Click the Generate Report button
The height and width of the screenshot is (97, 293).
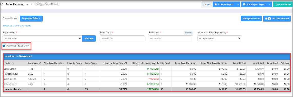[282, 4]
